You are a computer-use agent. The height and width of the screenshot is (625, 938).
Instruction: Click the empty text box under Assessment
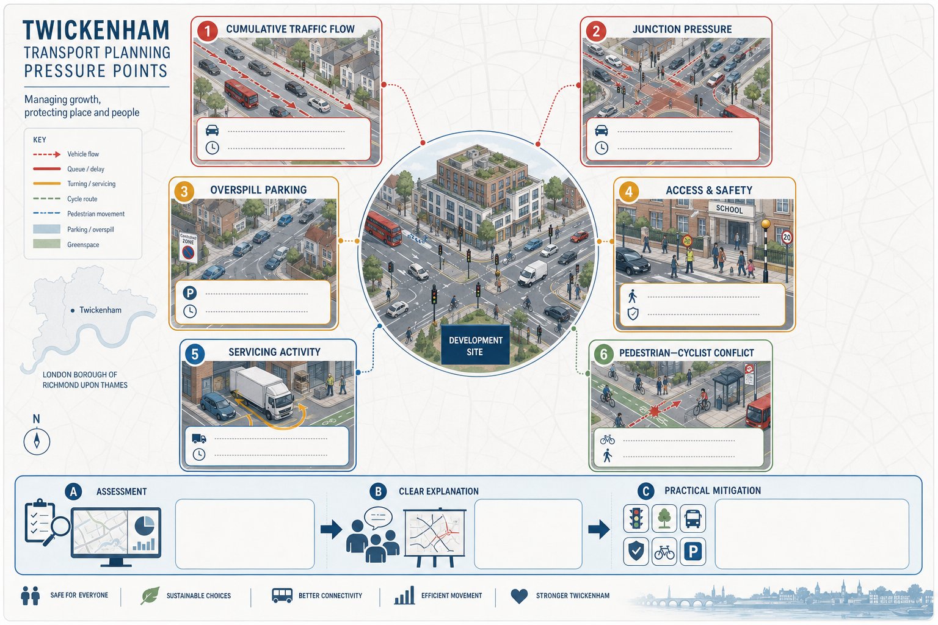pos(245,534)
